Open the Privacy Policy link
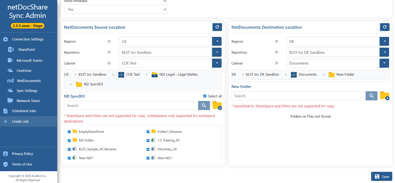The height and width of the screenshot is (183, 395). pyautogui.click(x=22, y=154)
